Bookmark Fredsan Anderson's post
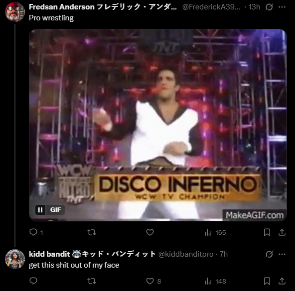The height and width of the screenshot is (291, 295). (x=267, y=232)
